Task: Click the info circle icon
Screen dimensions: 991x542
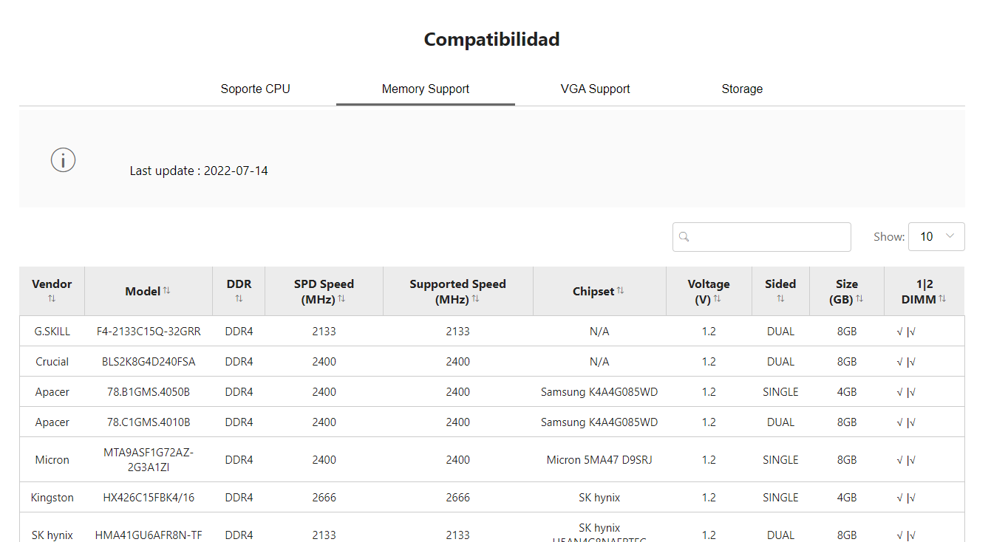Action: [63, 159]
